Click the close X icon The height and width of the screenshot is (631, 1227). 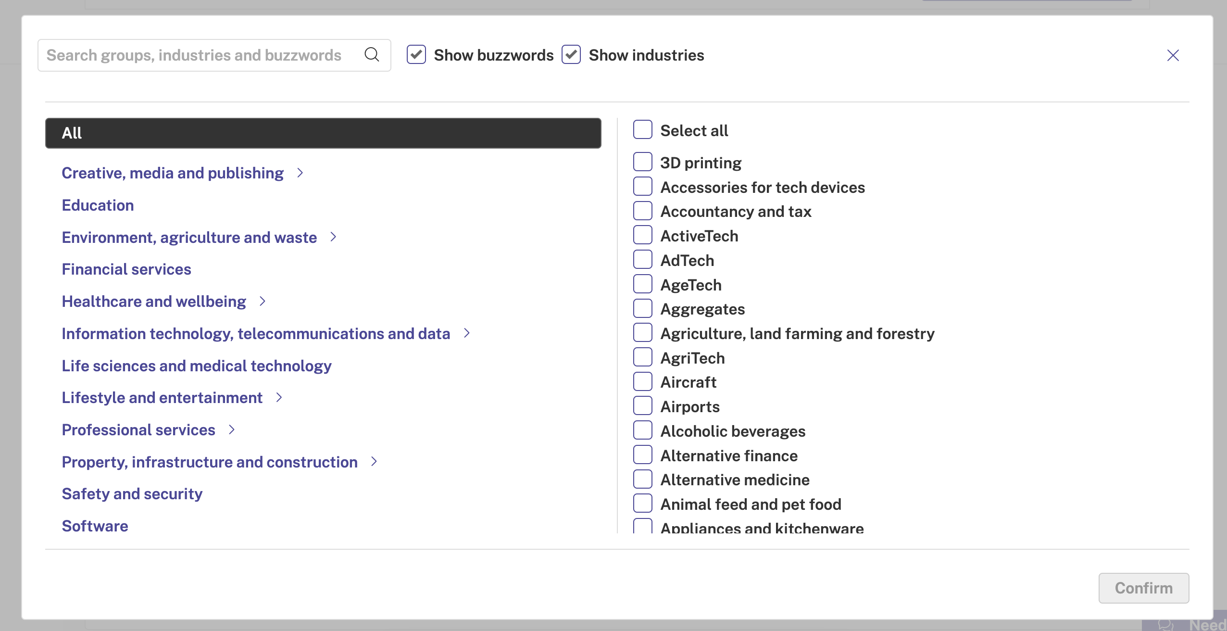(x=1173, y=55)
